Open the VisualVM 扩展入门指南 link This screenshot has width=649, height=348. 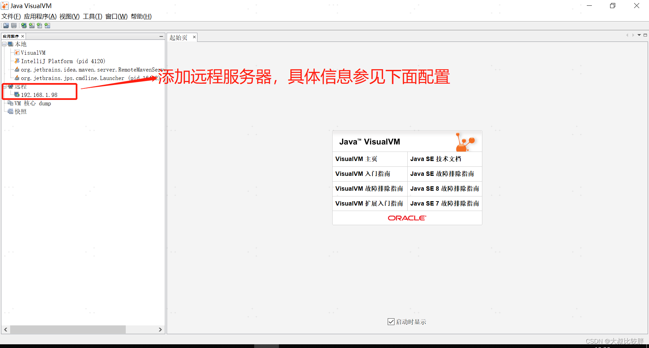click(369, 204)
